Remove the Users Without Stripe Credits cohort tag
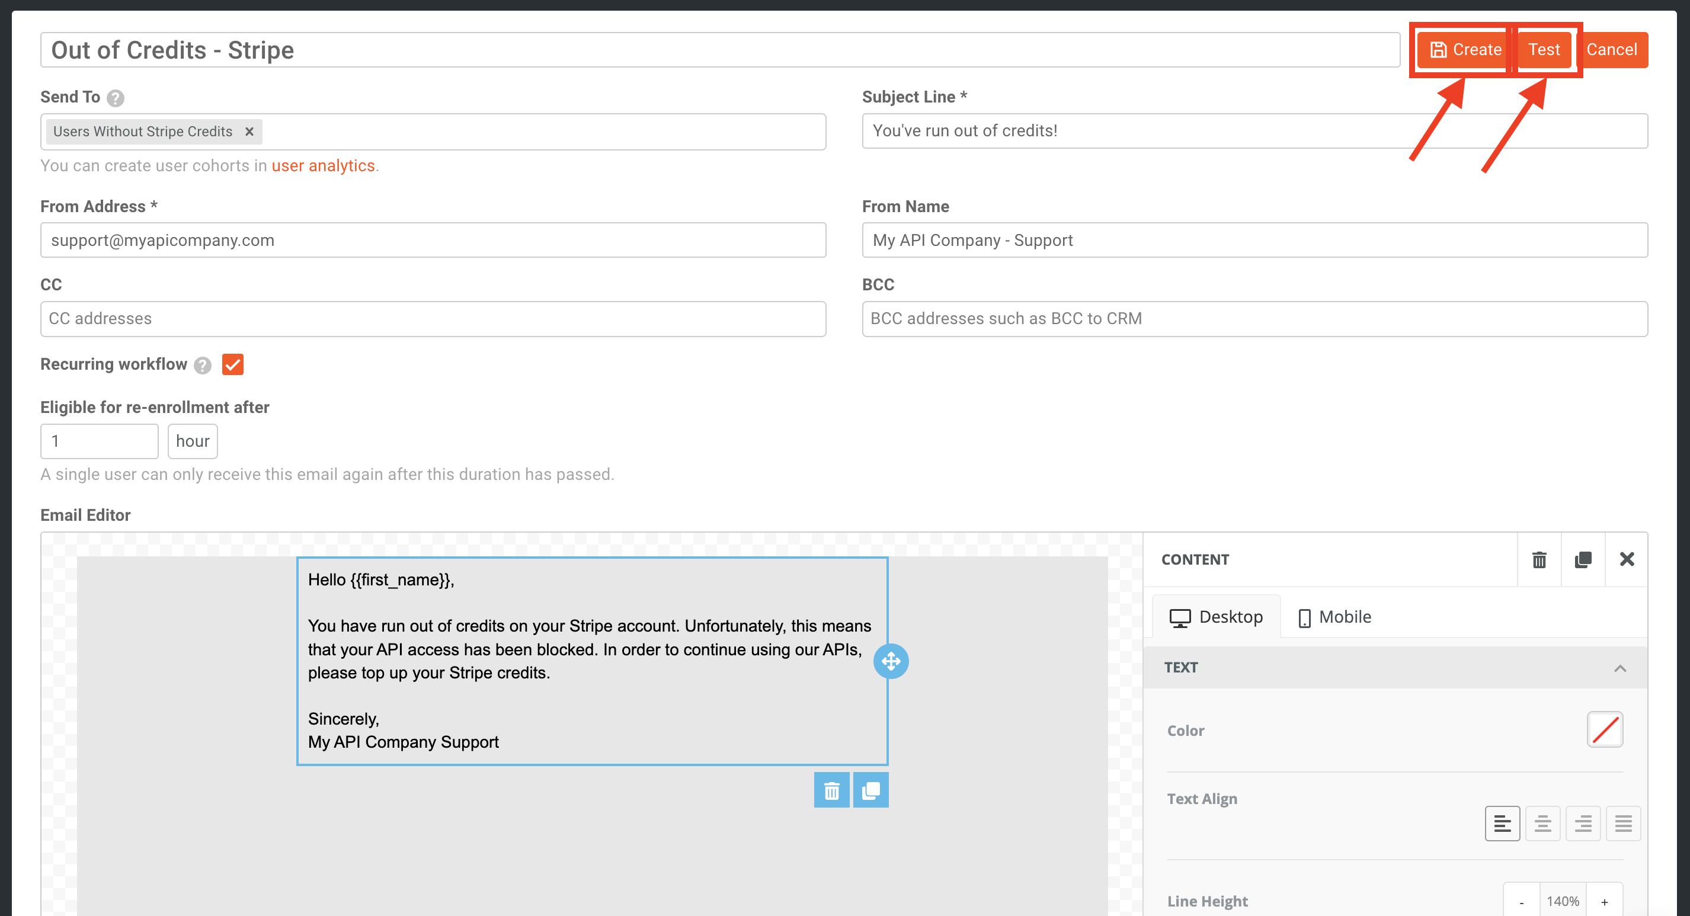Image resolution: width=1690 pixels, height=916 pixels. [249, 131]
